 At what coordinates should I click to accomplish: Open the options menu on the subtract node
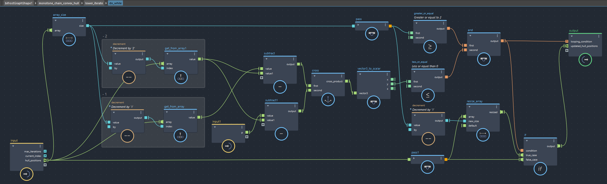[293, 59]
